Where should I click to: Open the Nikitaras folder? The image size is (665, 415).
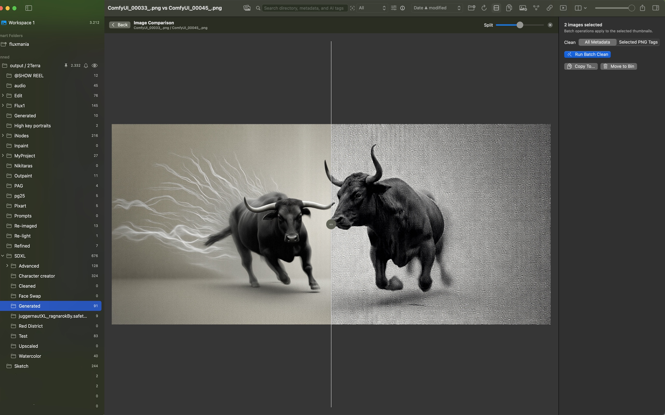tap(51, 166)
